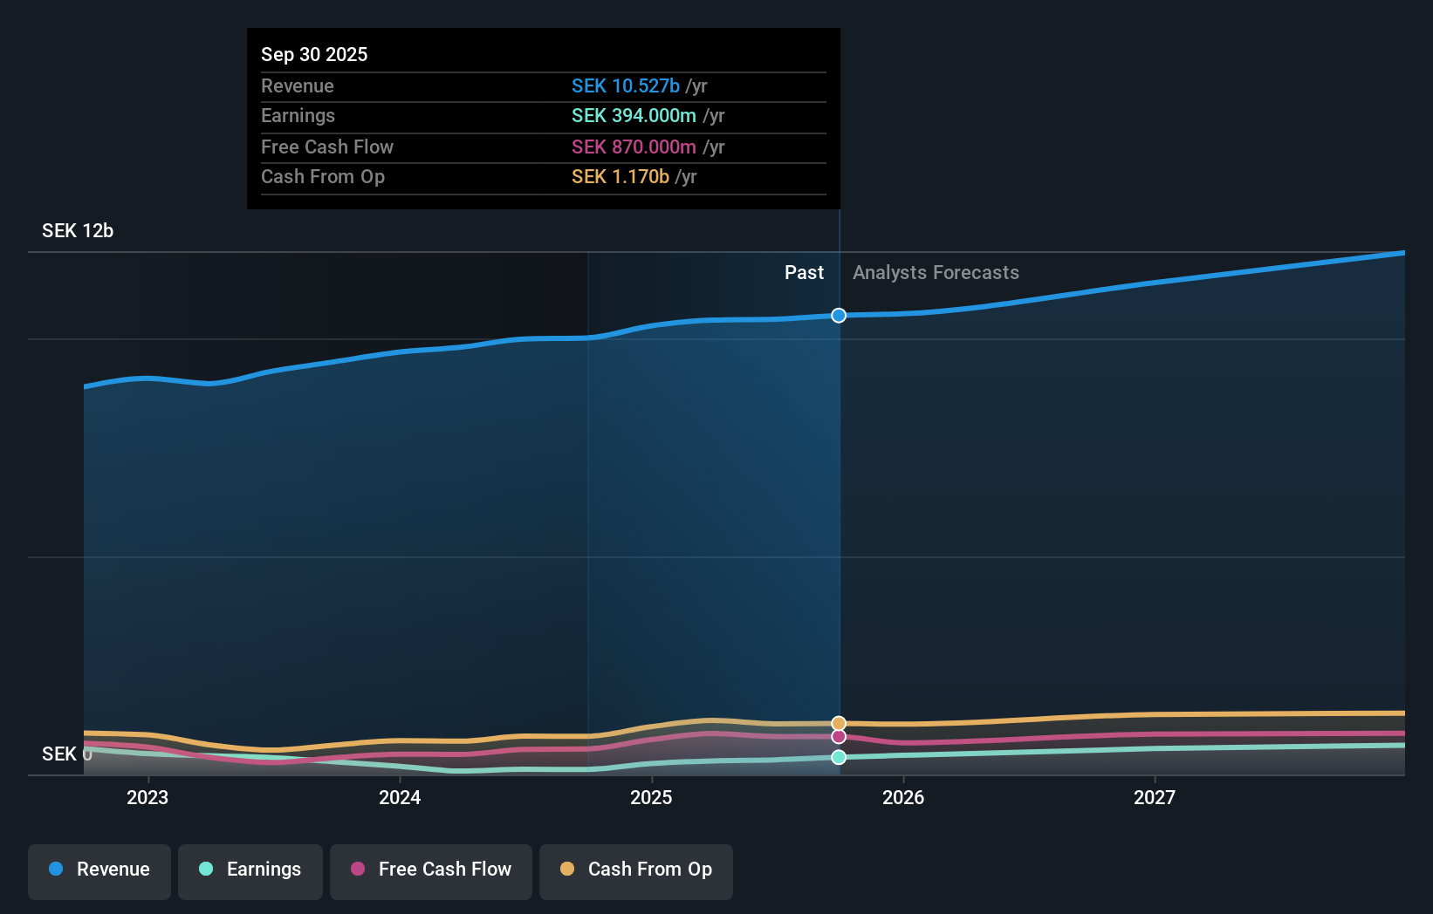Toggle Cash From Op series visibility
This screenshot has height=914, width=1433.
point(635,870)
